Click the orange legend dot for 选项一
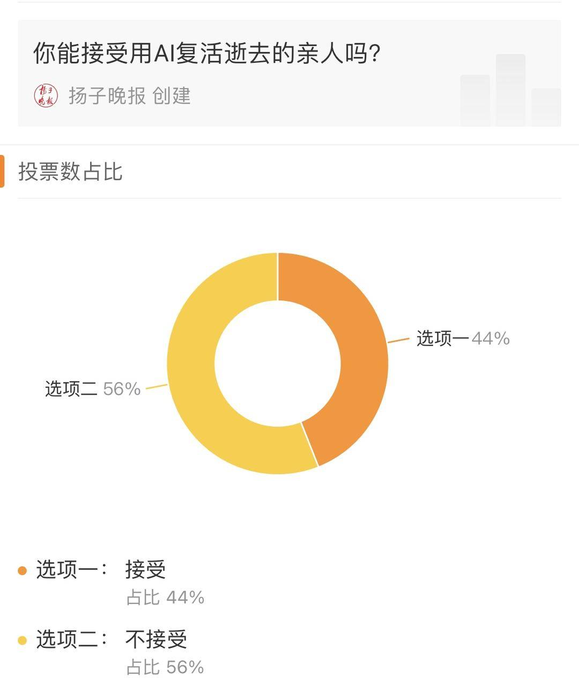579x692 pixels. 22,570
